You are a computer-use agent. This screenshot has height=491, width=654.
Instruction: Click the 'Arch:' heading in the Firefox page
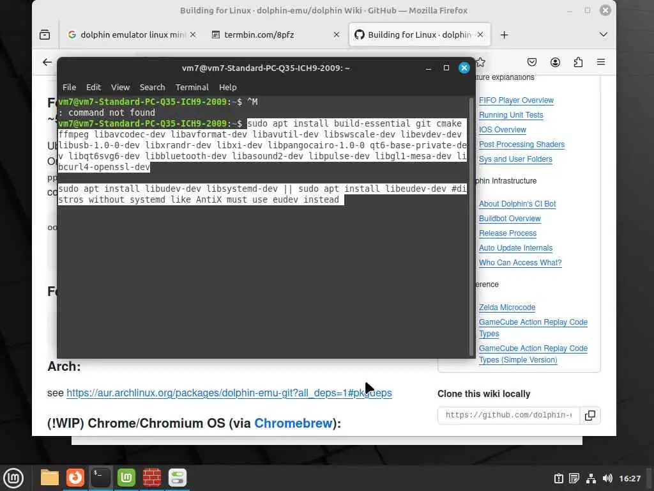(x=64, y=366)
